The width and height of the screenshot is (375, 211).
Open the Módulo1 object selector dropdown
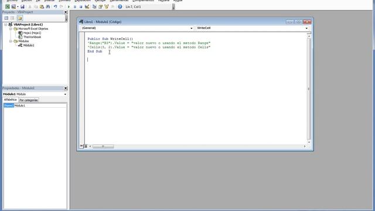[x=65, y=94]
